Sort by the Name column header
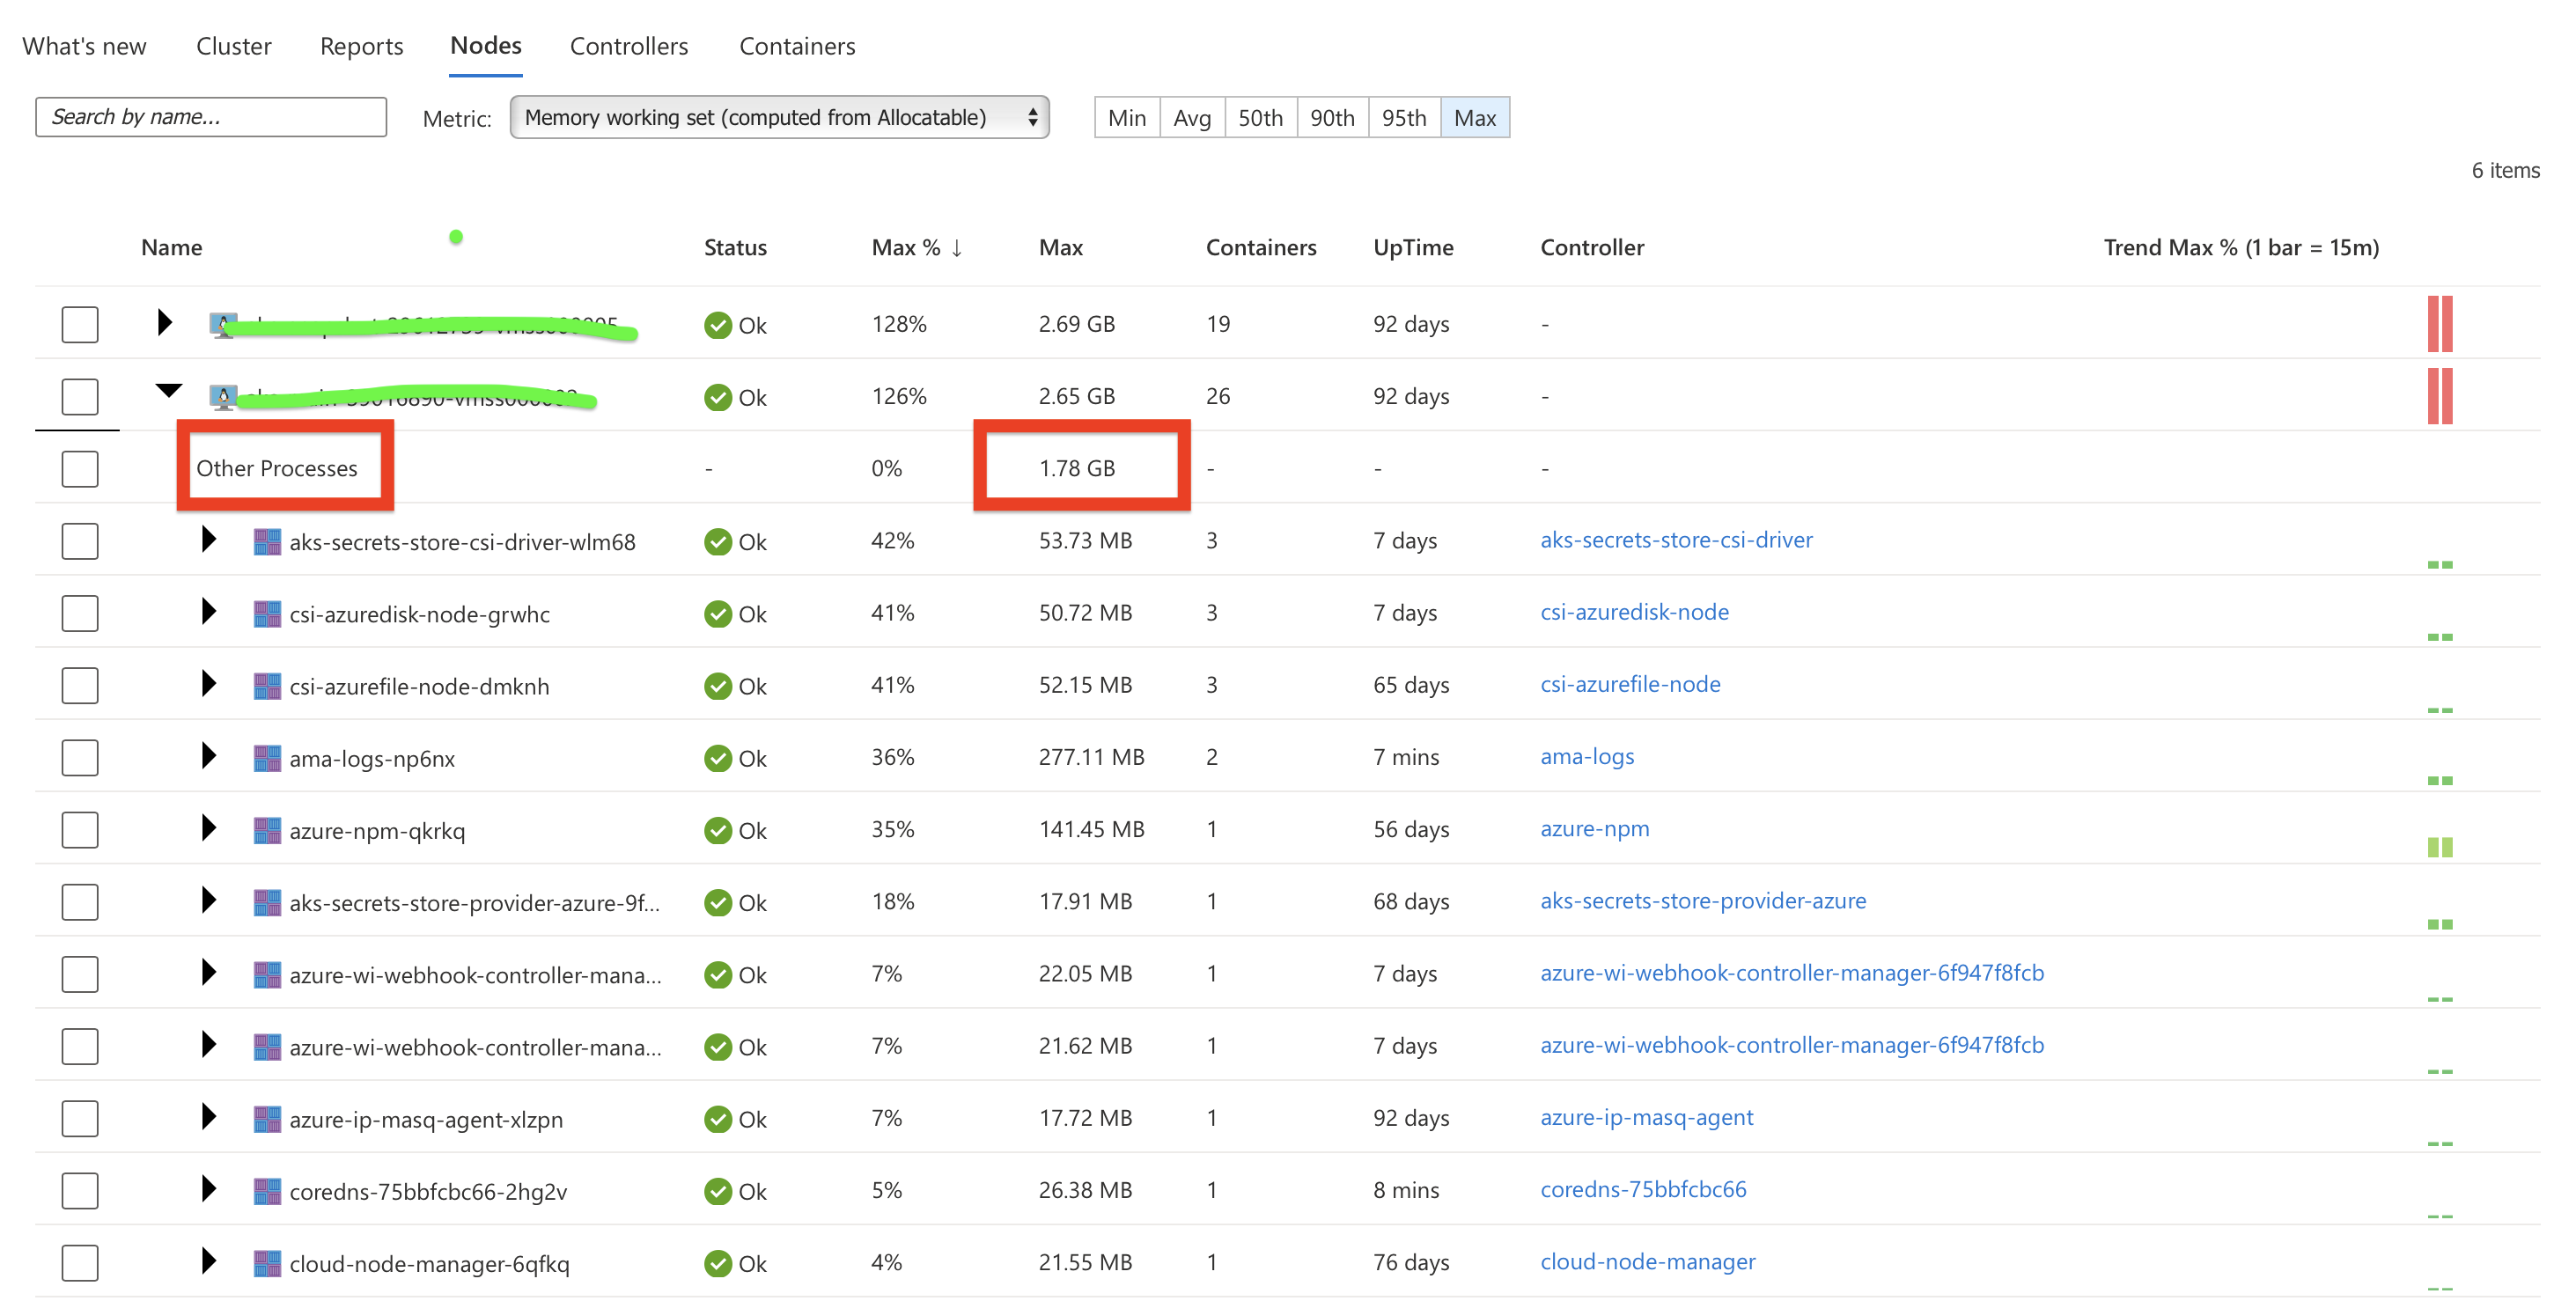2576x1301 pixels. [x=171, y=247]
